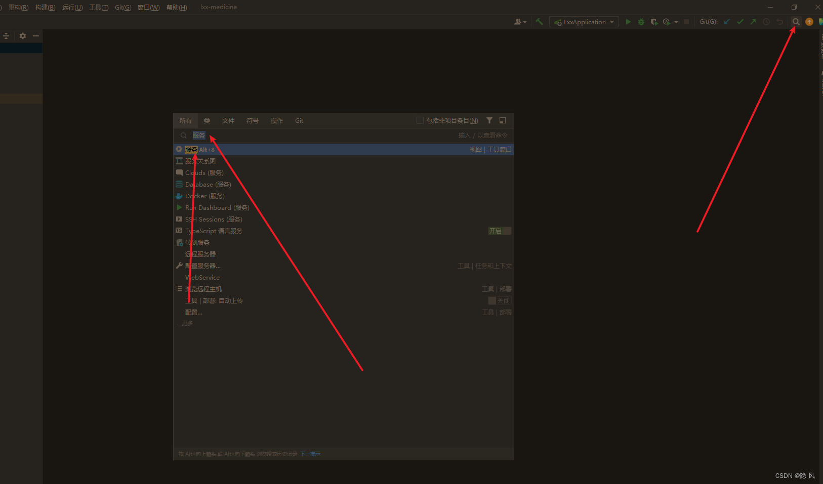Select 远程服务器 result
Screen dimensions: 823x484
[x=344, y=254]
